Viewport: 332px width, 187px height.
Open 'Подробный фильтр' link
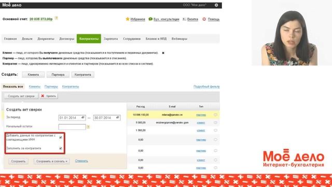(206, 87)
